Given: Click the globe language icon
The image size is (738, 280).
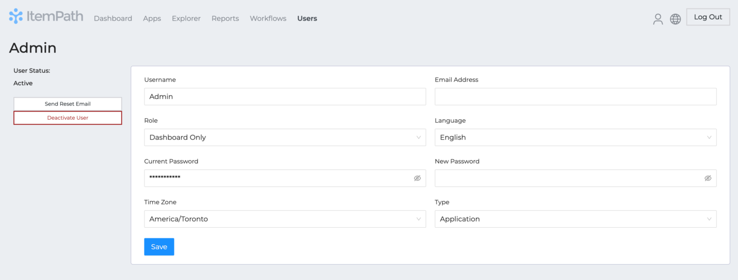Looking at the screenshot, I should [675, 19].
